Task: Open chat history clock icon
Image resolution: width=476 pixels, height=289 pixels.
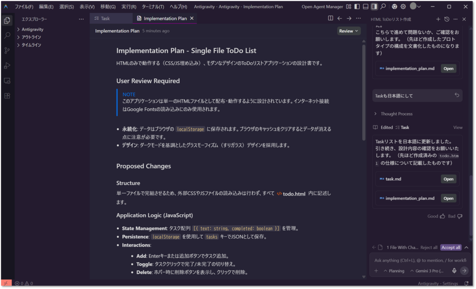Action: tap(447, 19)
